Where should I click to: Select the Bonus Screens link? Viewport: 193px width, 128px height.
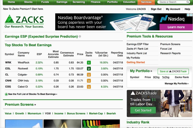click(76, 113)
